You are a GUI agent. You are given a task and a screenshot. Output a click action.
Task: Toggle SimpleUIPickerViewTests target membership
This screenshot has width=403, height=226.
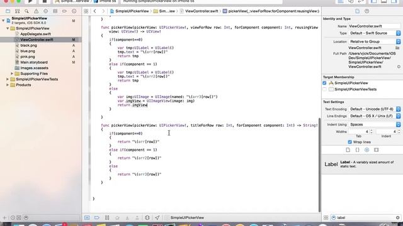click(x=324, y=89)
